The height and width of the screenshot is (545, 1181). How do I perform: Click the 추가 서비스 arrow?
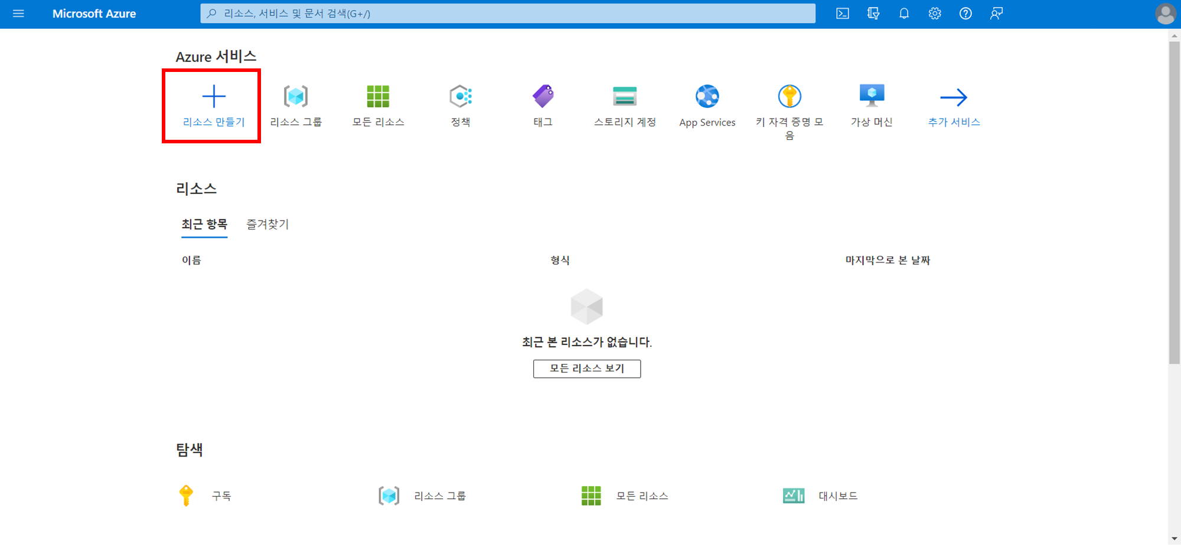point(954,97)
